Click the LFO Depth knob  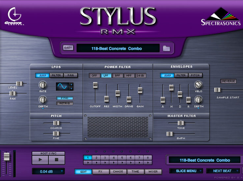[x=42, y=100]
